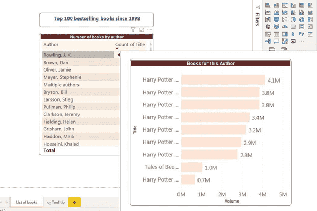Screen dimensions: 317x211
Task: Select the Meyer, Stephenie row
Action: tap(81, 77)
